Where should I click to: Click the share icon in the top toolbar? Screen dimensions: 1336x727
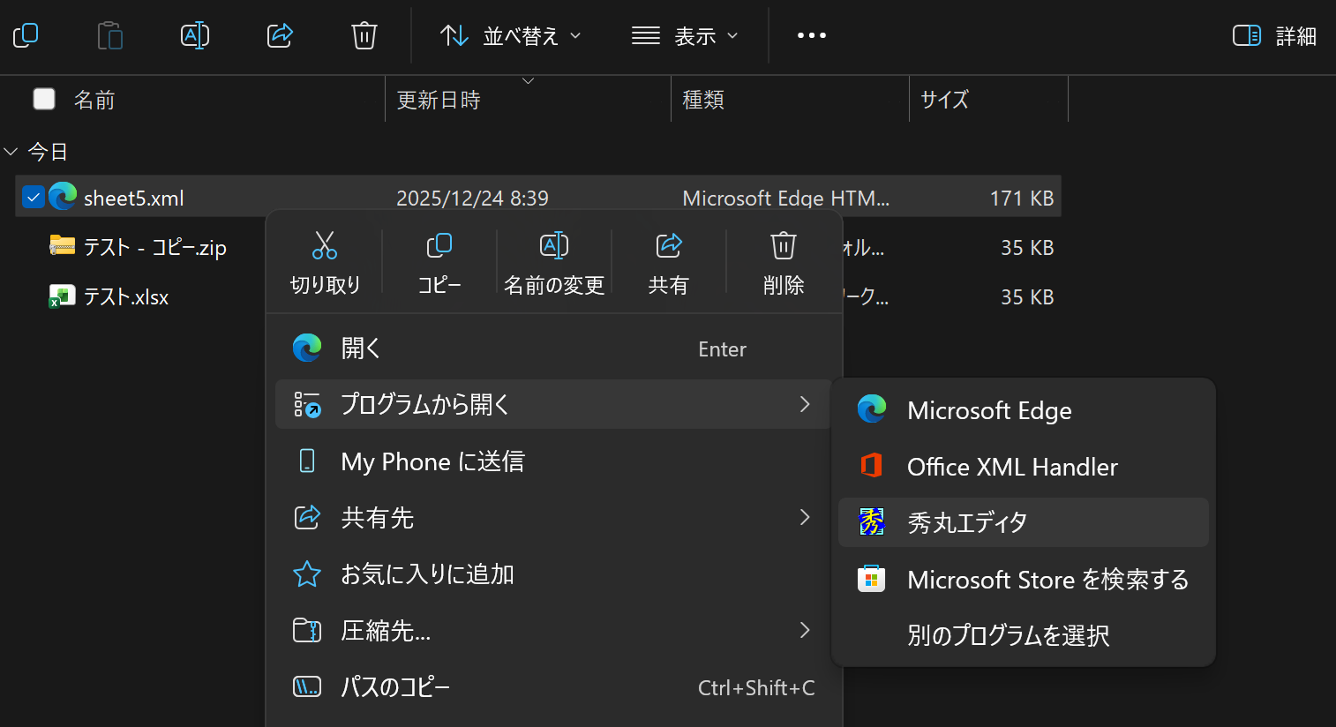280,36
